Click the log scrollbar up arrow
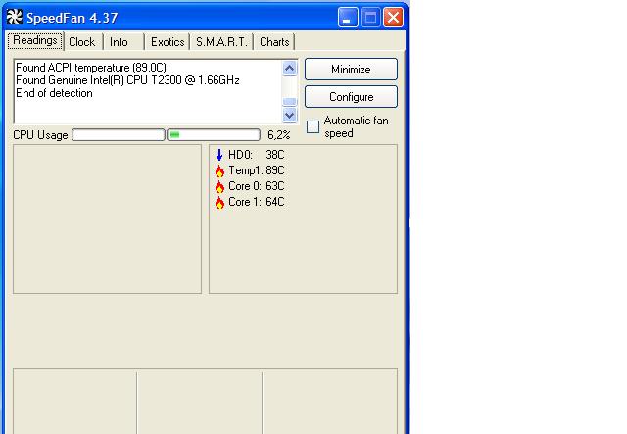 (x=290, y=68)
